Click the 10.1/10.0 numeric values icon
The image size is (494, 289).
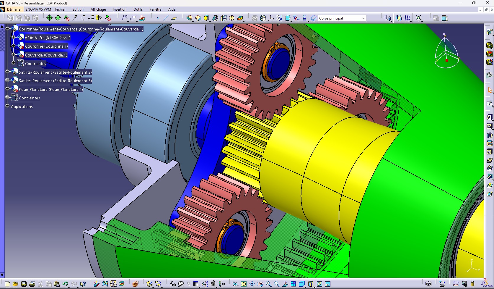(279, 18)
